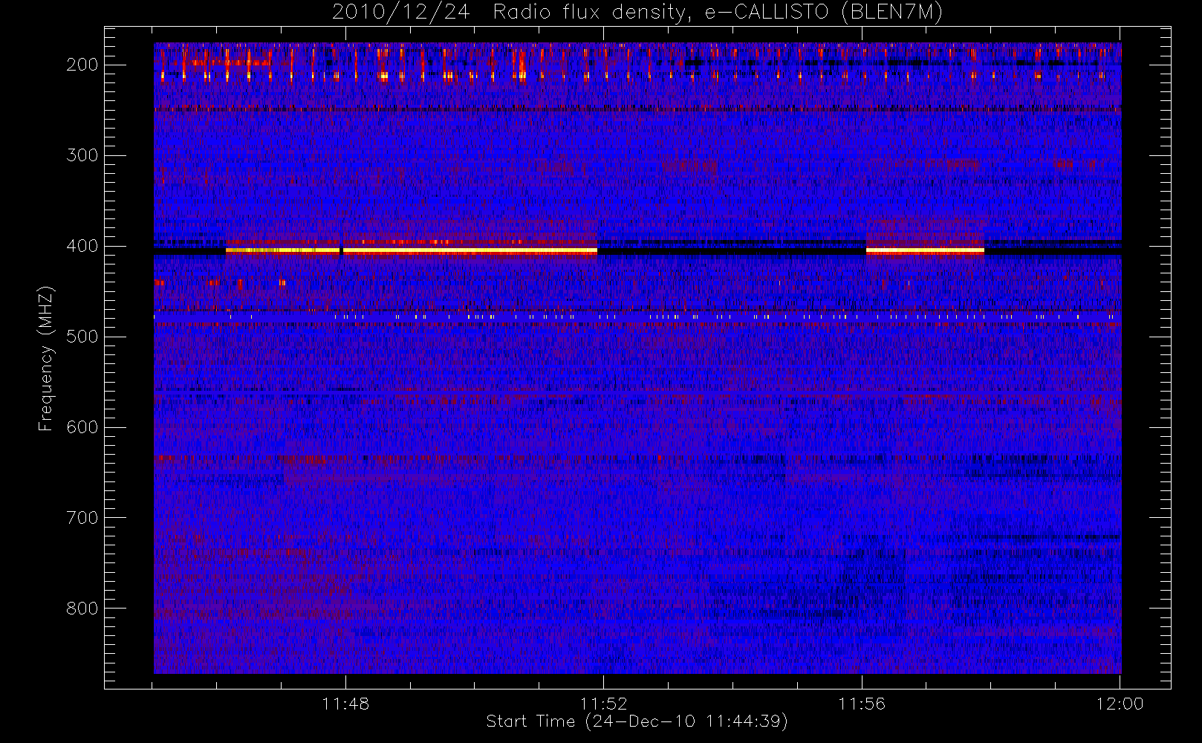Screen dimensions: 1202x743
Task: Click the date "2010/12/24" in the title
Action: tap(400, 13)
